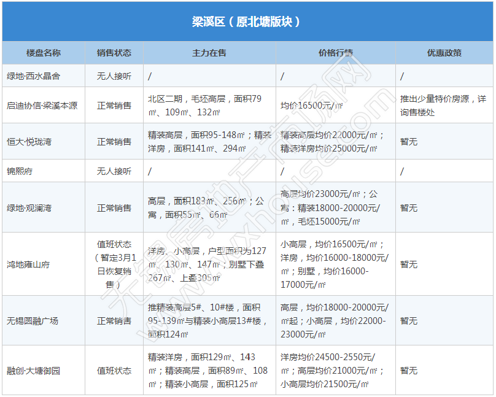Select the 融创·大塘御园 property name

34,371
